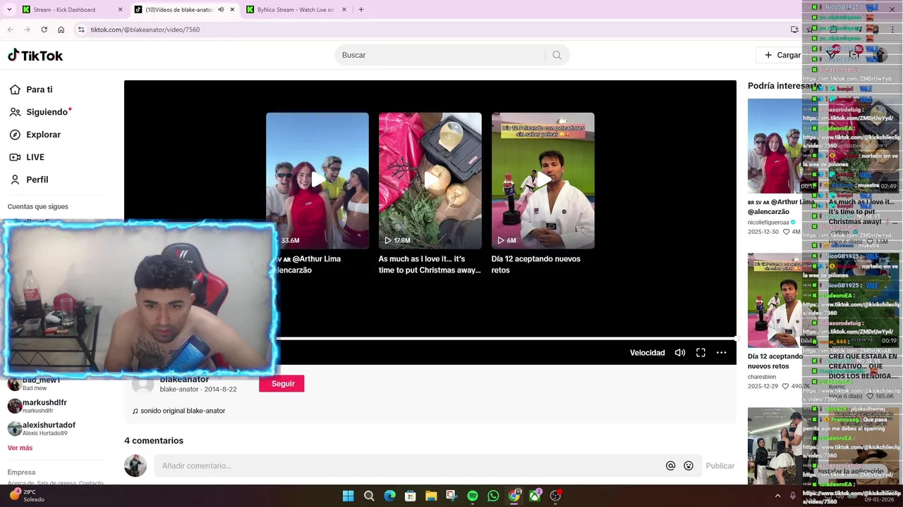The image size is (903, 507).
Task: Open Xbox app from taskbar
Action: tap(535, 496)
